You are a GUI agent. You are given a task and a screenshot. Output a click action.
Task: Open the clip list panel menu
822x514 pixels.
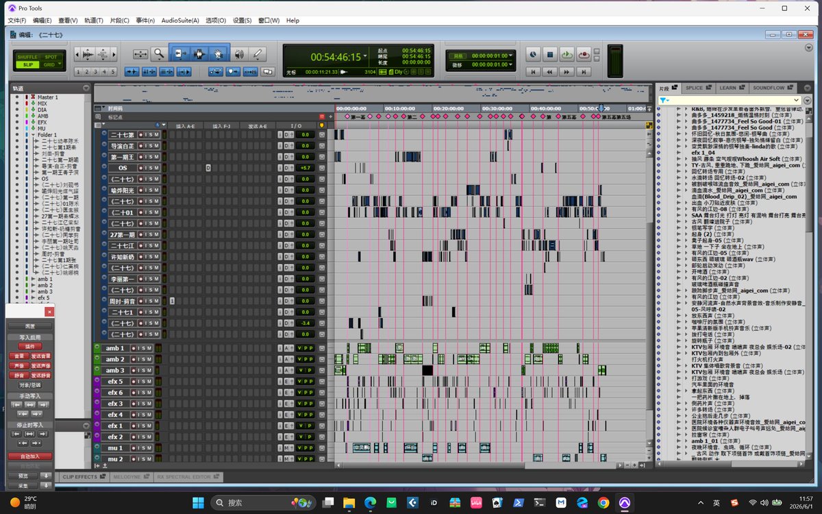pos(807,100)
